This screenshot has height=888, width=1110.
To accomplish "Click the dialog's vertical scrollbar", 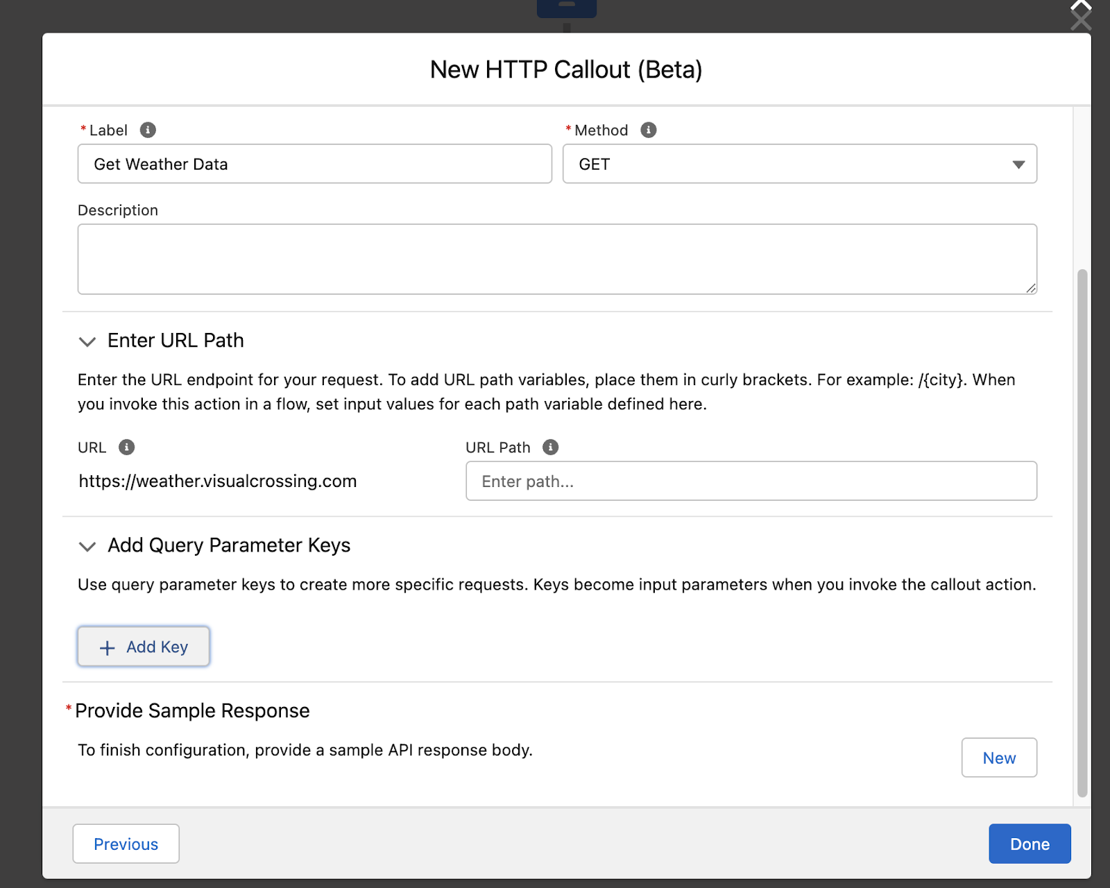I will pyautogui.click(x=1082, y=533).
